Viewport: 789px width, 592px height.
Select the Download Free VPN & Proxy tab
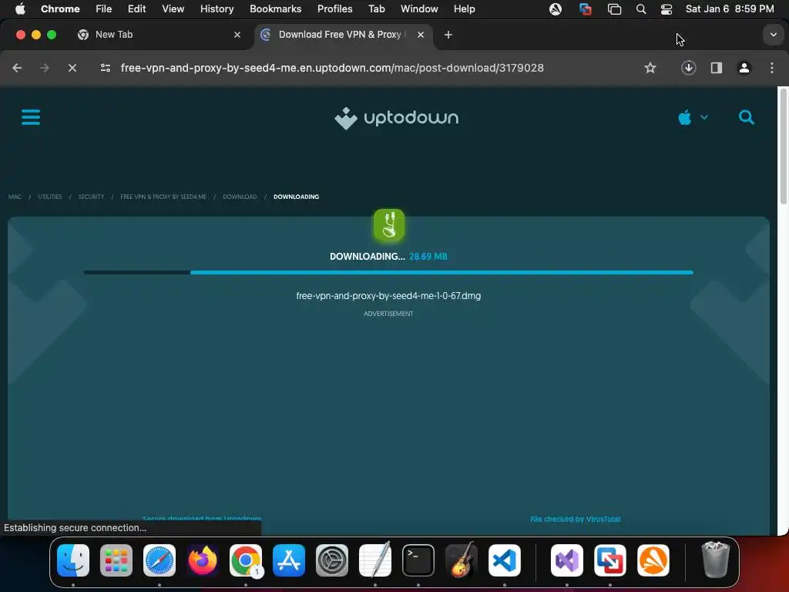point(342,35)
